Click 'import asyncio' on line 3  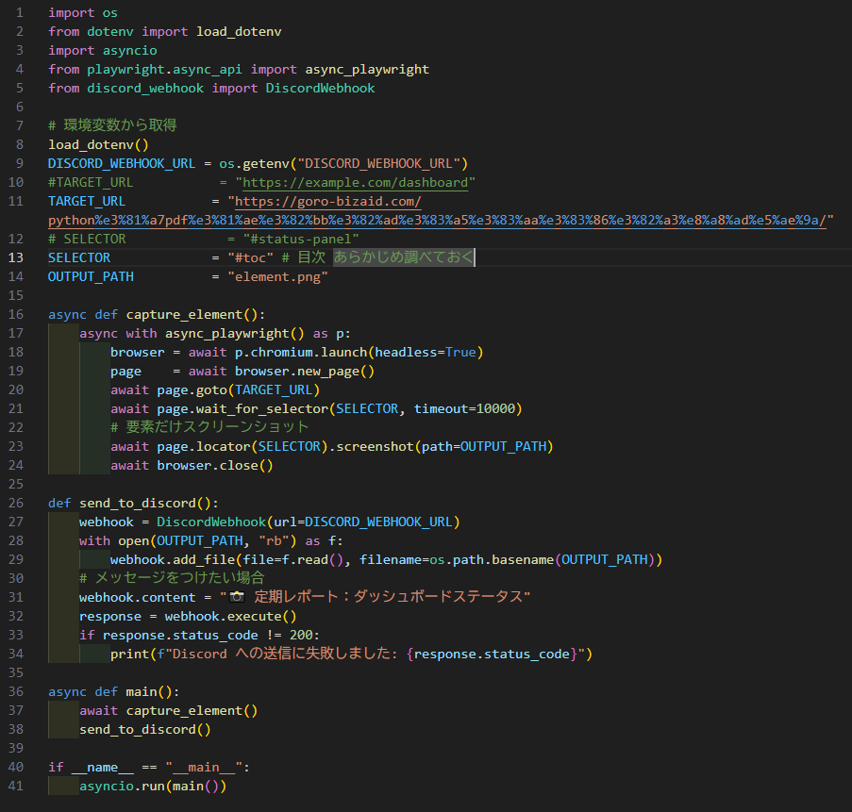tap(102, 51)
